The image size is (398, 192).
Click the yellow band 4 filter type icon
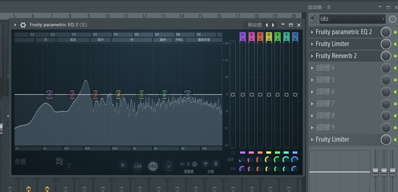[x=269, y=34]
